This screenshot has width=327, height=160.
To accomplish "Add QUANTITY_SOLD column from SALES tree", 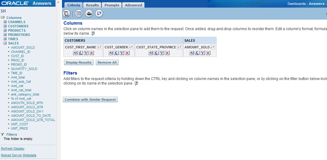I will click(x=24, y=69).
